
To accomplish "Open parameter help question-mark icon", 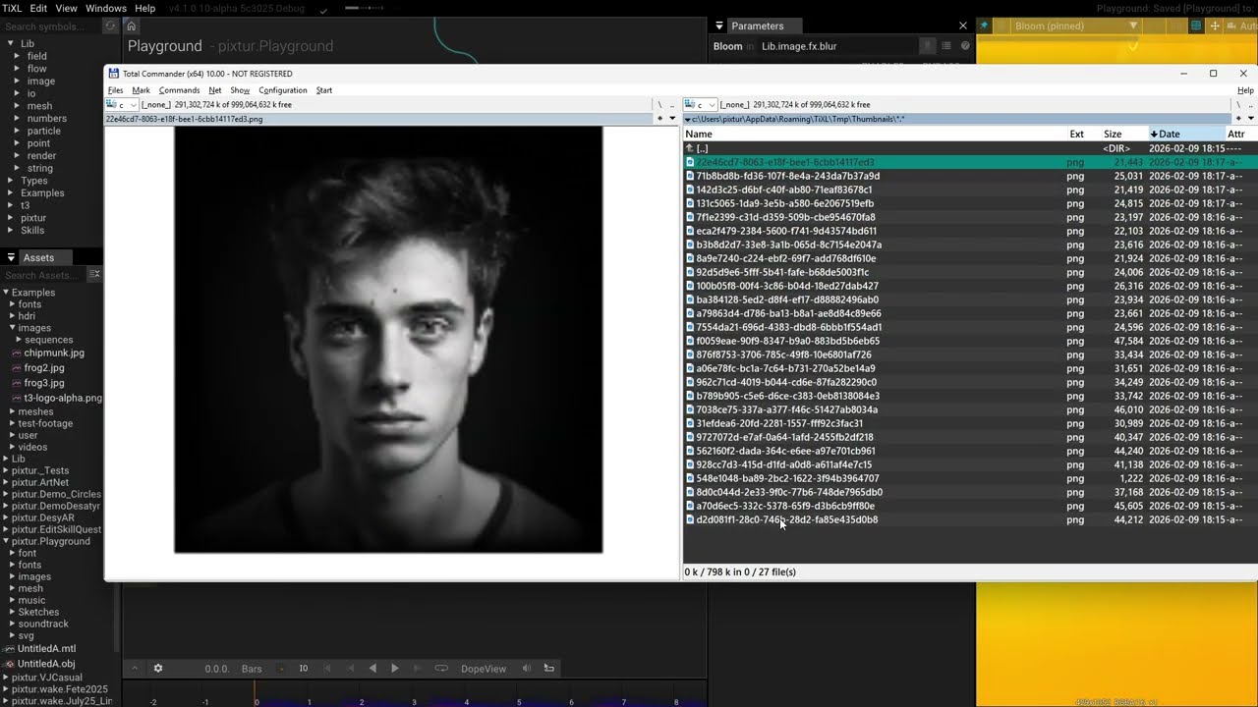I will pos(965,46).
